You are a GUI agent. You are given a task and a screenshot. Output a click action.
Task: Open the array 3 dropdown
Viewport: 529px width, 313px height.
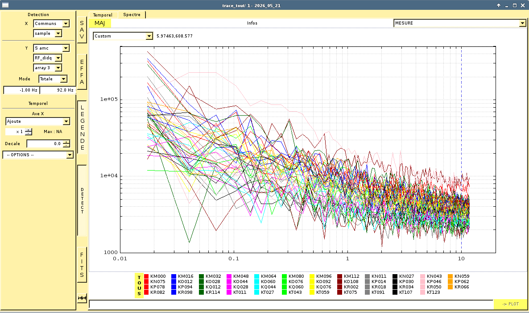(x=48, y=68)
